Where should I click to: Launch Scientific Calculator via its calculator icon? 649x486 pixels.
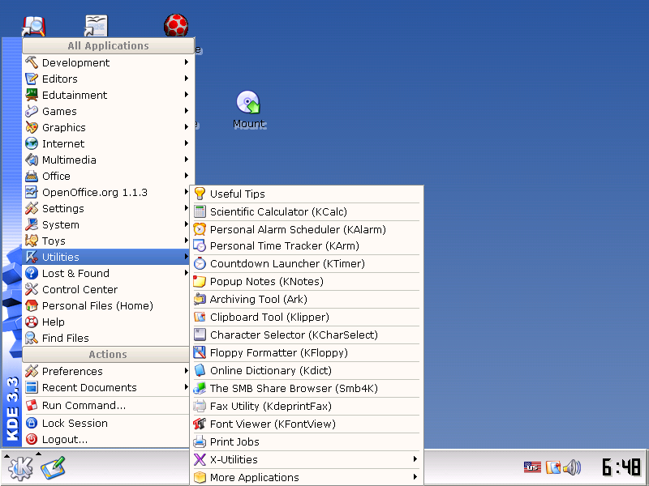point(200,211)
